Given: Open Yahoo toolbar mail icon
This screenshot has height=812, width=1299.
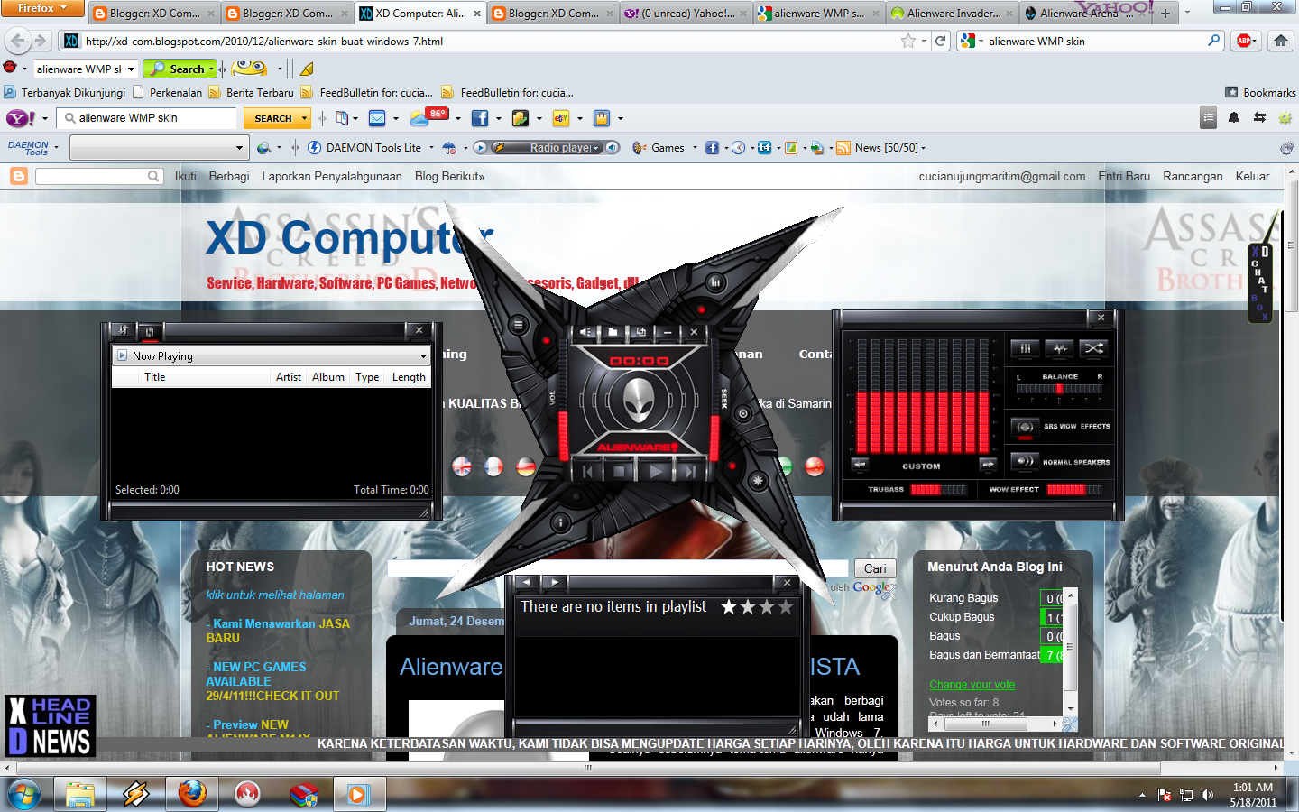Looking at the screenshot, I should coord(377,118).
